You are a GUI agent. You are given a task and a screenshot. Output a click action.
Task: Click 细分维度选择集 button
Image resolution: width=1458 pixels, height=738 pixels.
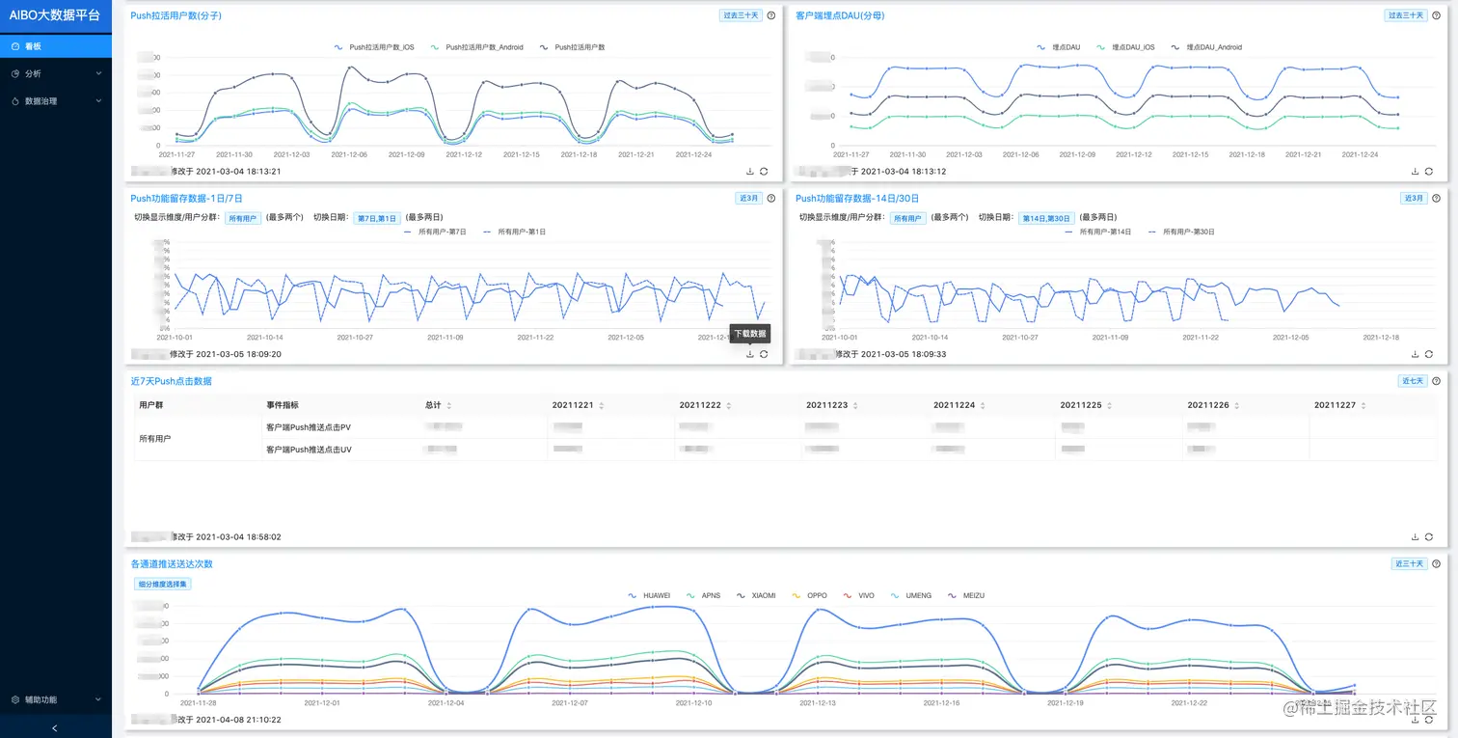pyautogui.click(x=163, y=584)
